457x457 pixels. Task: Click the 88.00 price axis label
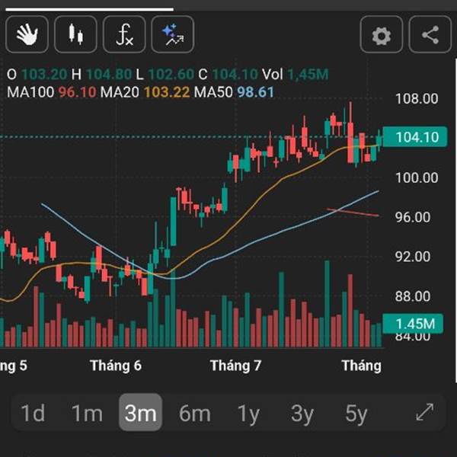[x=412, y=296]
